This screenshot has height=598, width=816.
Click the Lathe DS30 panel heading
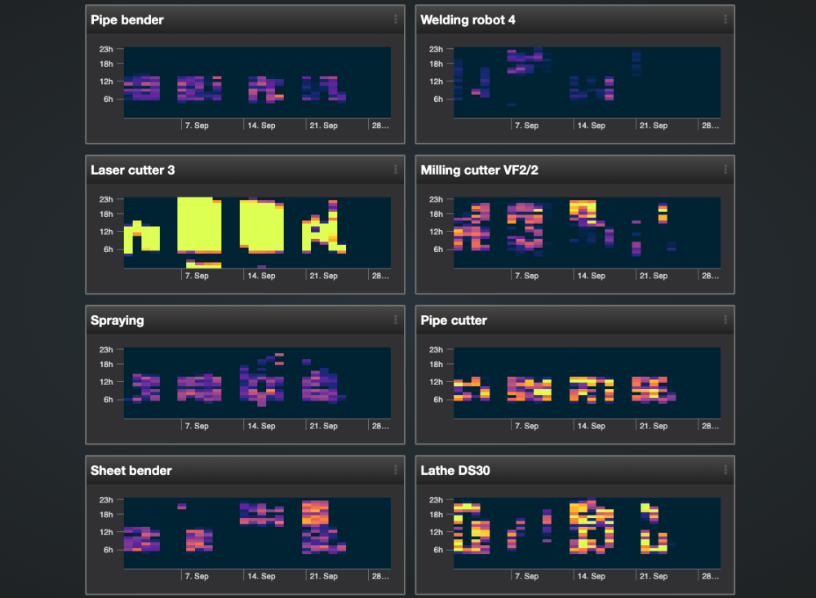click(x=455, y=470)
